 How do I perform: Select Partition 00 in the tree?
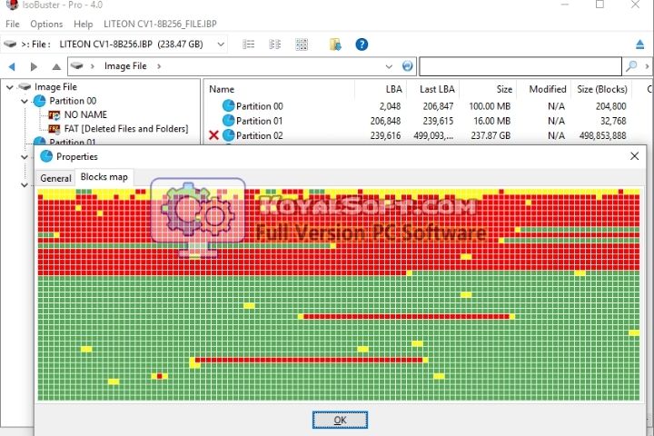pyautogui.click(x=73, y=101)
